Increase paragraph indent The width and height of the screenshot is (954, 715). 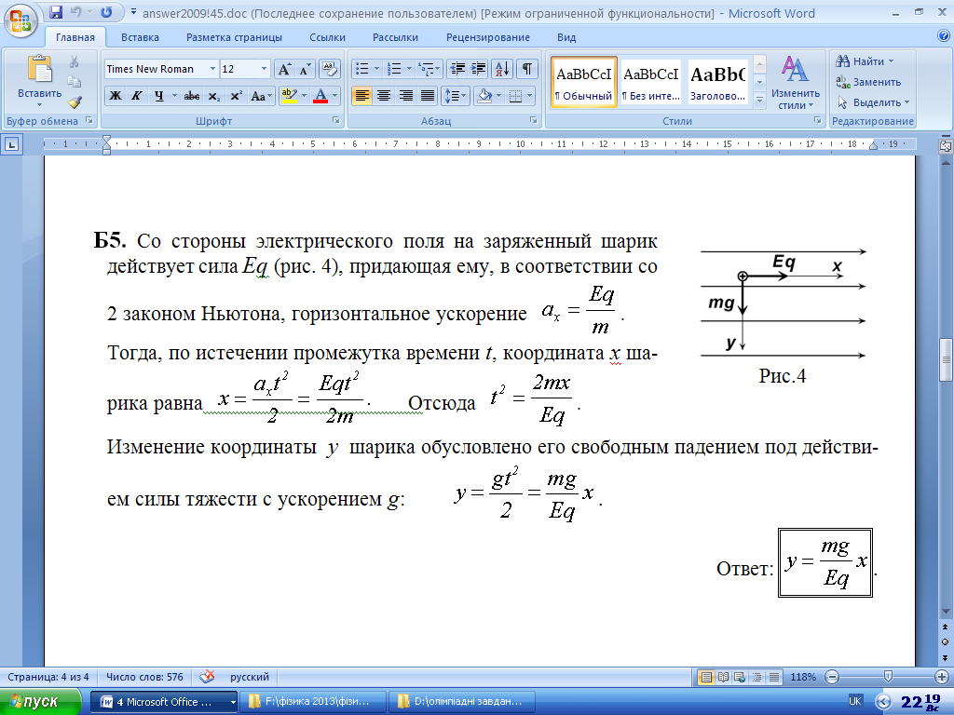(x=479, y=69)
